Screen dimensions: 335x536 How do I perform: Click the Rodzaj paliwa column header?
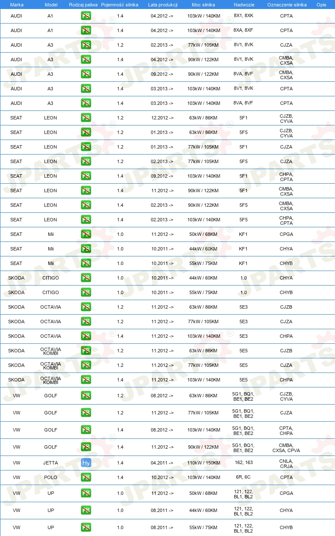pos(84,4)
